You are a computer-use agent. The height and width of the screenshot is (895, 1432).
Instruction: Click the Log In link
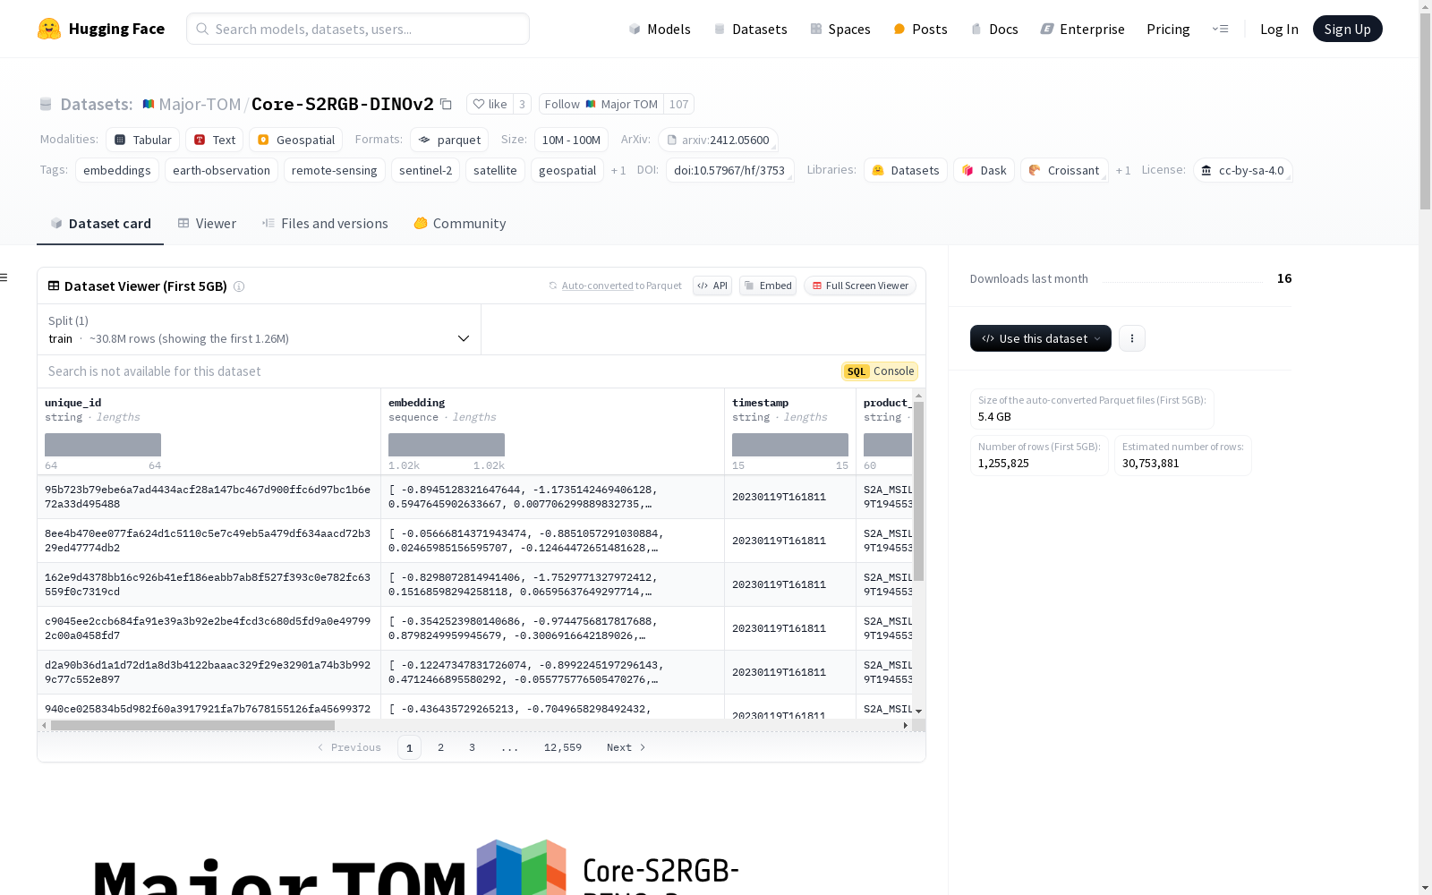click(x=1279, y=29)
